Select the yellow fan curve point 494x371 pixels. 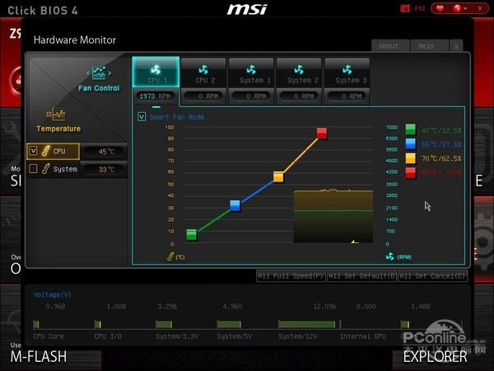278,177
